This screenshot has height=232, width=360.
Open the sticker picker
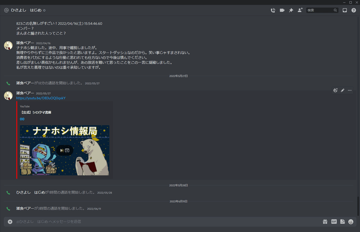click(342, 222)
